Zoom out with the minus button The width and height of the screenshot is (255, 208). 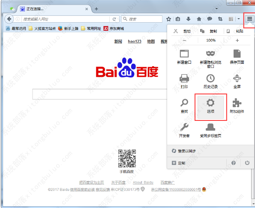point(184,41)
